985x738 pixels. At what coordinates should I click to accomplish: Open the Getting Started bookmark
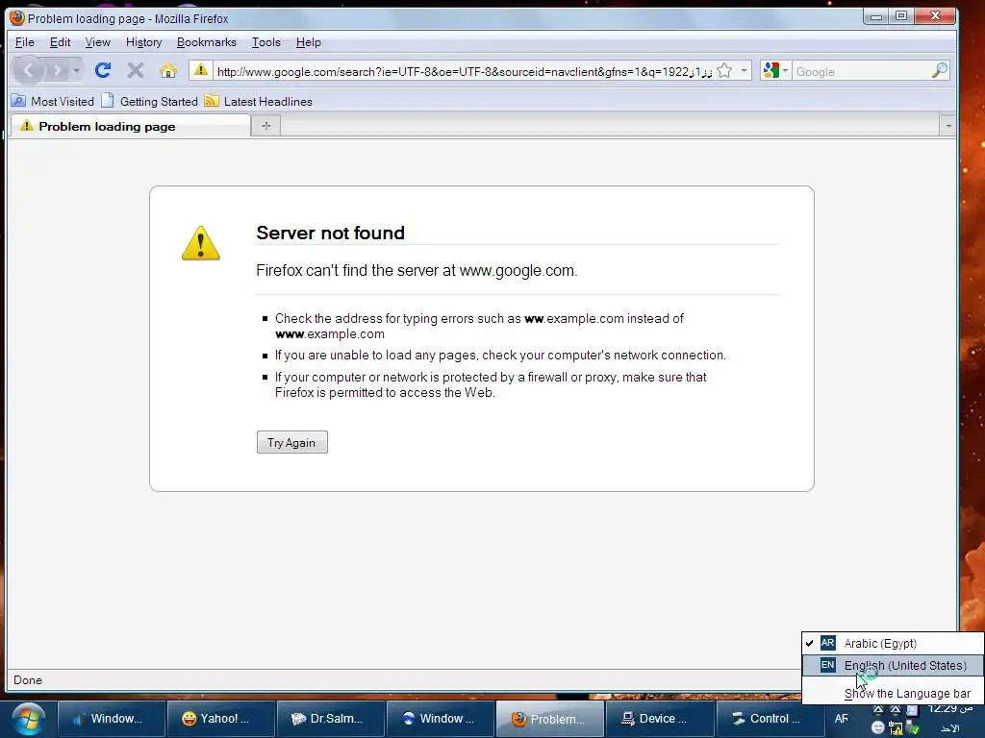click(x=149, y=101)
